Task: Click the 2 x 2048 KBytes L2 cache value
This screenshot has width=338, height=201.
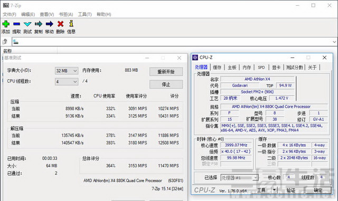Action: coord(294,158)
